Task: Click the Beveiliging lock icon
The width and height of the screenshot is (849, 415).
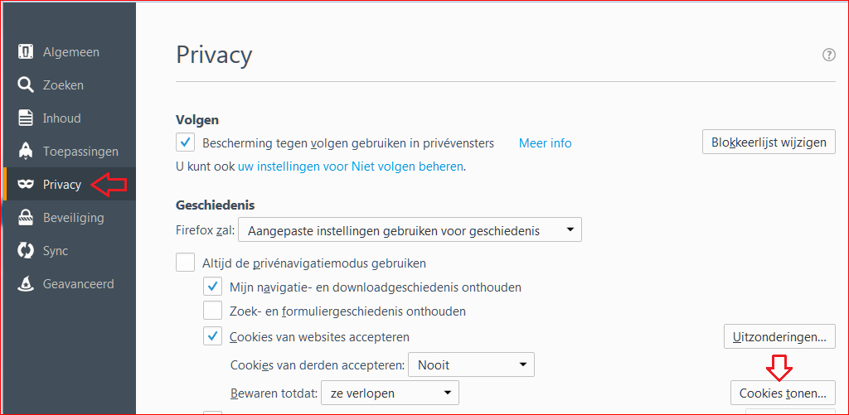Action: click(x=26, y=218)
